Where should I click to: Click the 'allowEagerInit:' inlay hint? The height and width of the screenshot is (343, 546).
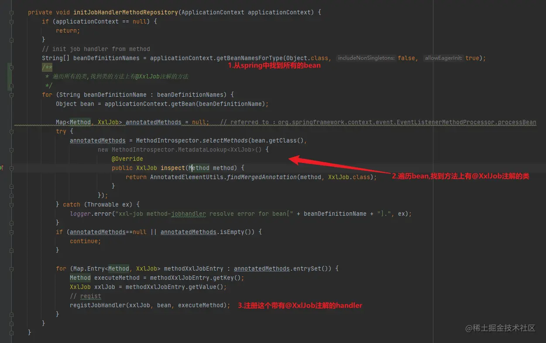click(x=443, y=58)
